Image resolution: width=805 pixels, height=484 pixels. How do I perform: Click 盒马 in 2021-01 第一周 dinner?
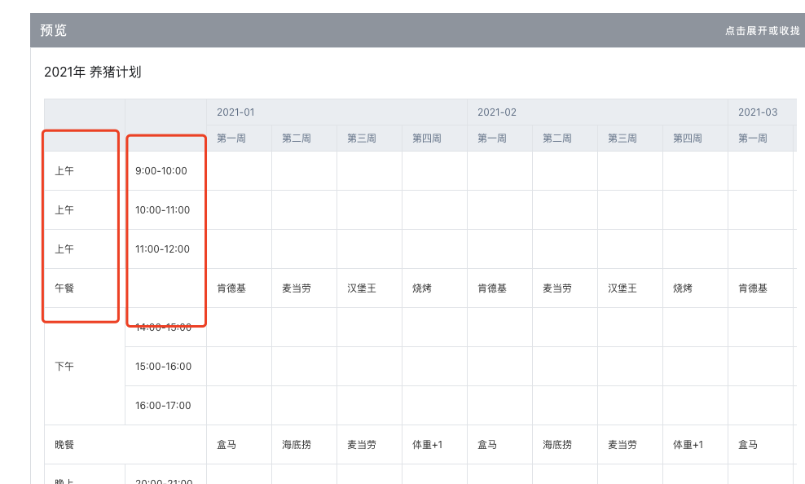tap(227, 444)
